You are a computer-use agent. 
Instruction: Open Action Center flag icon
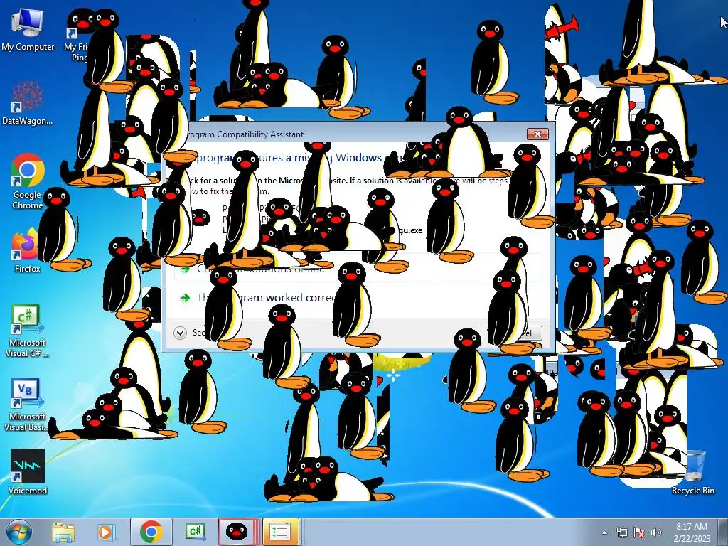point(639,532)
